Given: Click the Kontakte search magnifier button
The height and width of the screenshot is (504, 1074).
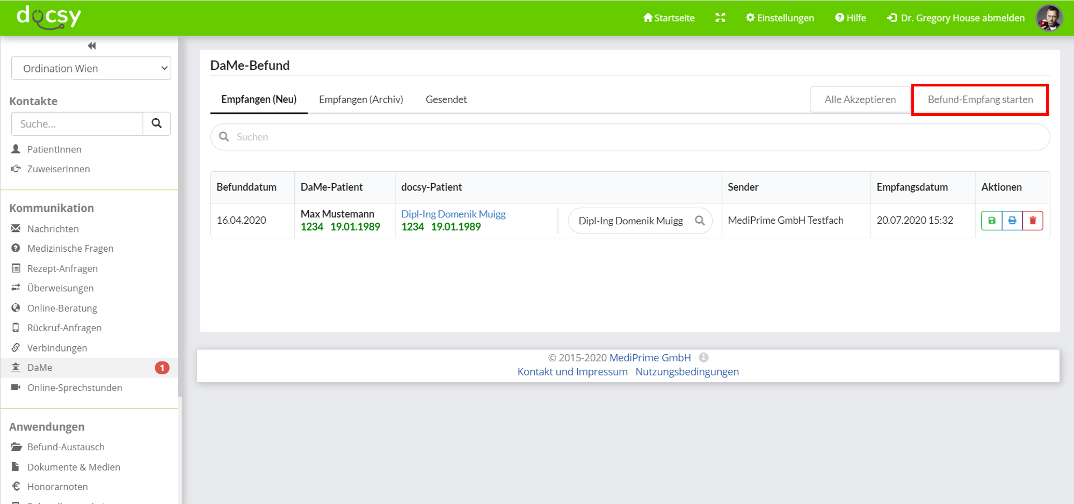Looking at the screenshot, I should (x=157, y=124).
